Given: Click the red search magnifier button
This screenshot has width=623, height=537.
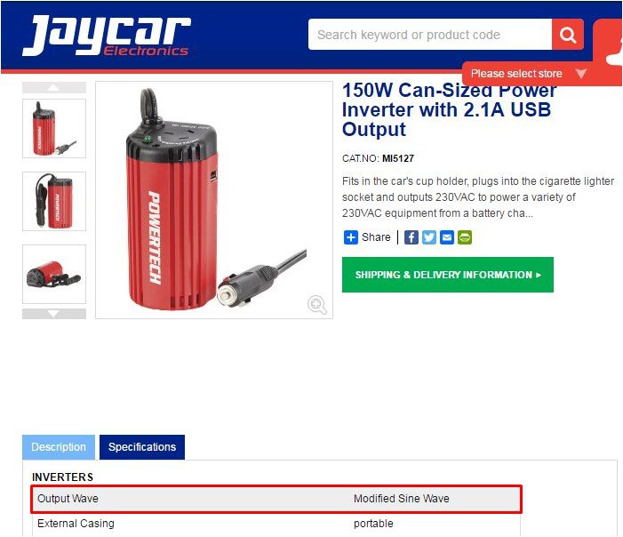Looking at the screenshot, I should point(568,35).
